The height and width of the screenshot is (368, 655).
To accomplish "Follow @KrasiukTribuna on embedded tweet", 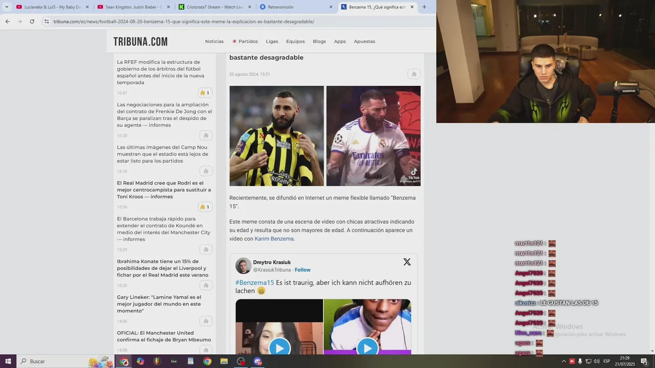I will 302,270.
